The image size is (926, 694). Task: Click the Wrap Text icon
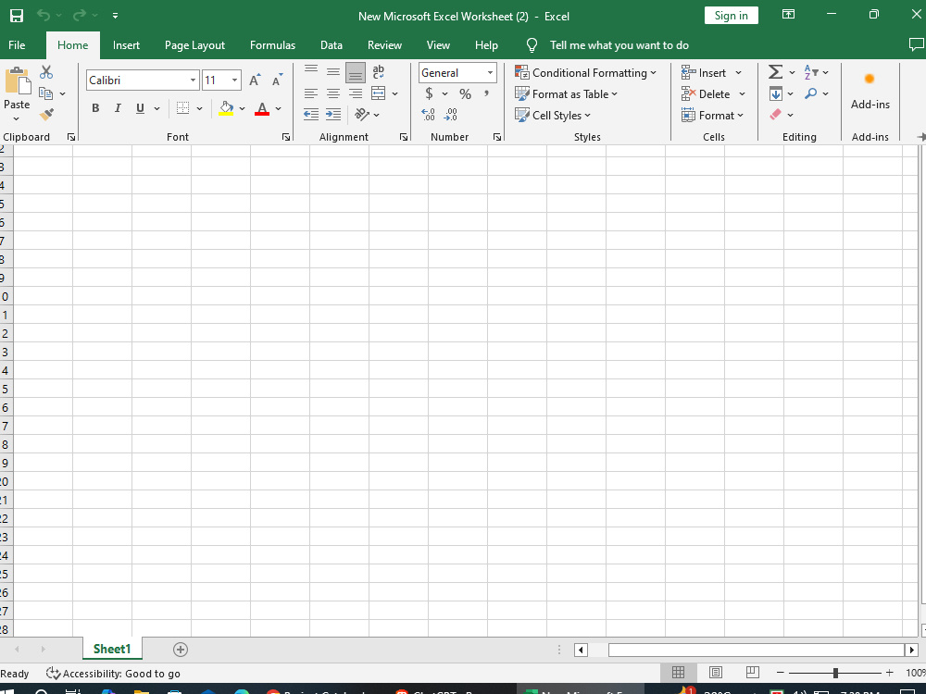pyautogui.click(x=379, y=72)
